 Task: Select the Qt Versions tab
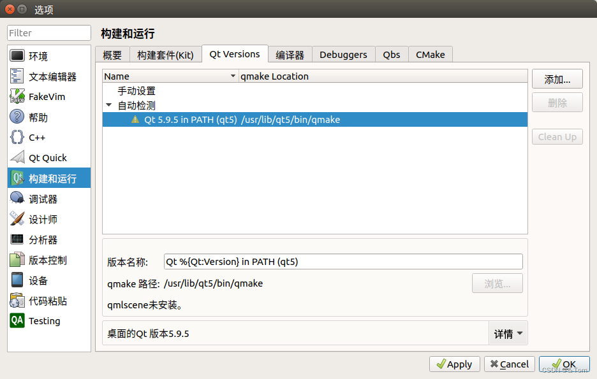point(235,54)
